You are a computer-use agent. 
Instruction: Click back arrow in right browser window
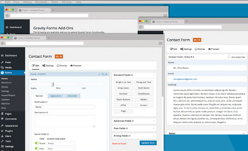coord(141,27)
